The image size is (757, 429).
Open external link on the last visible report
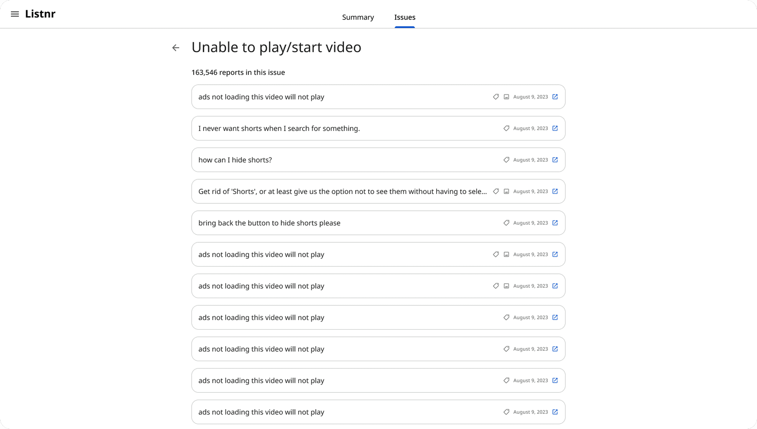coord(555,412)
